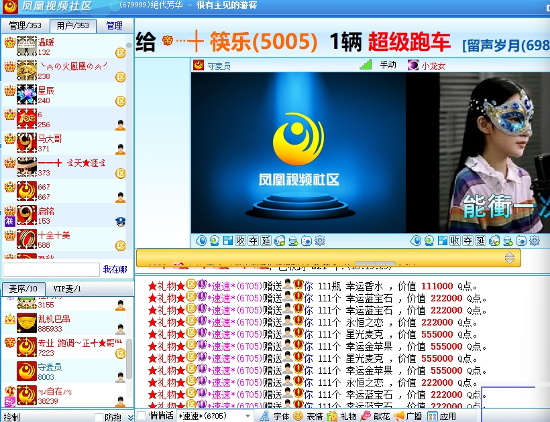Expand the yellow notice bar up-down arrows
Image resolution: width=550 pixels, height=422 pixels.
click(x=510, y=258)
